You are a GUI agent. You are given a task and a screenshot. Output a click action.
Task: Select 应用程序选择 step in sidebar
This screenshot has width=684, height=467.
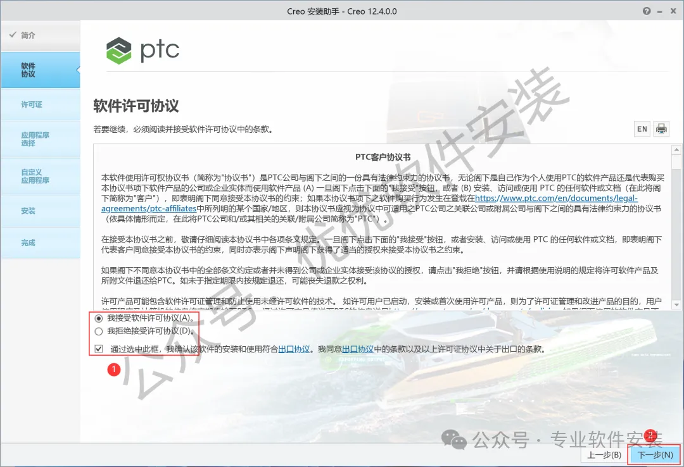coord(40,139)
